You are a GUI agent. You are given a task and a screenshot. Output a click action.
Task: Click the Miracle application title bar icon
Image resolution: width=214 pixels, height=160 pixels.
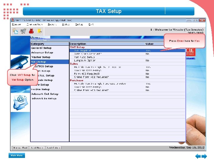tap(12, 20)
